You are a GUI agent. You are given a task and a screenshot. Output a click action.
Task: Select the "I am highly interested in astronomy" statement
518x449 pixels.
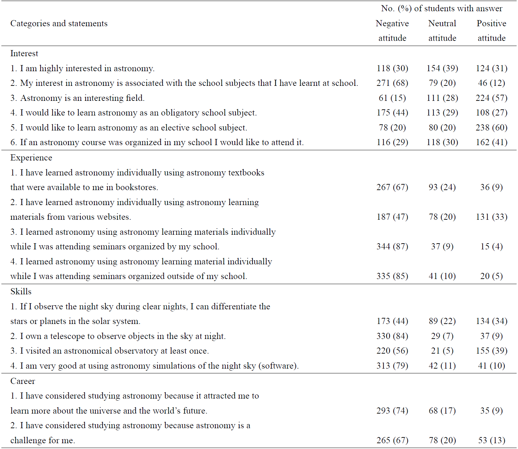pyautogui.click(x=83, y=68)
